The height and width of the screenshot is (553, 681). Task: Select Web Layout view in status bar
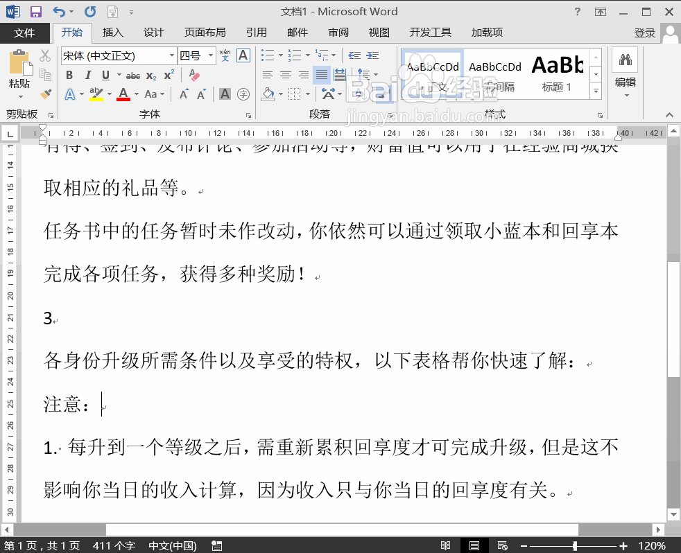pyautogui.click(x=503, y=545)
